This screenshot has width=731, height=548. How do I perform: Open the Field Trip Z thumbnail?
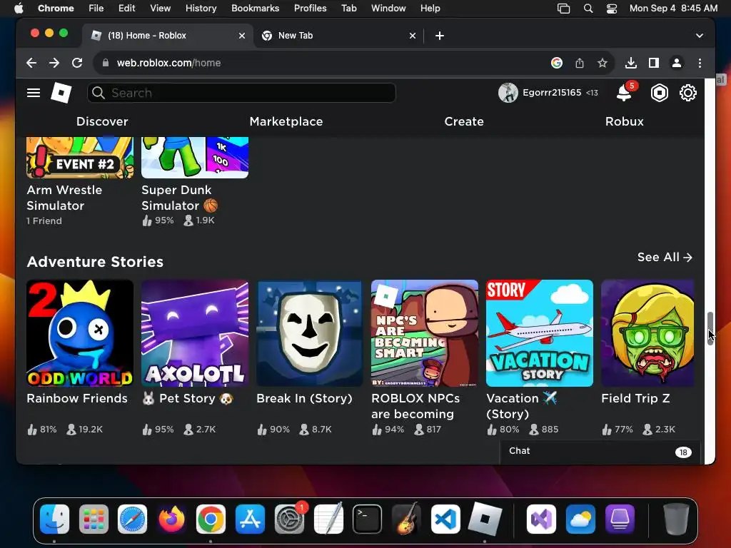[647, 333]
